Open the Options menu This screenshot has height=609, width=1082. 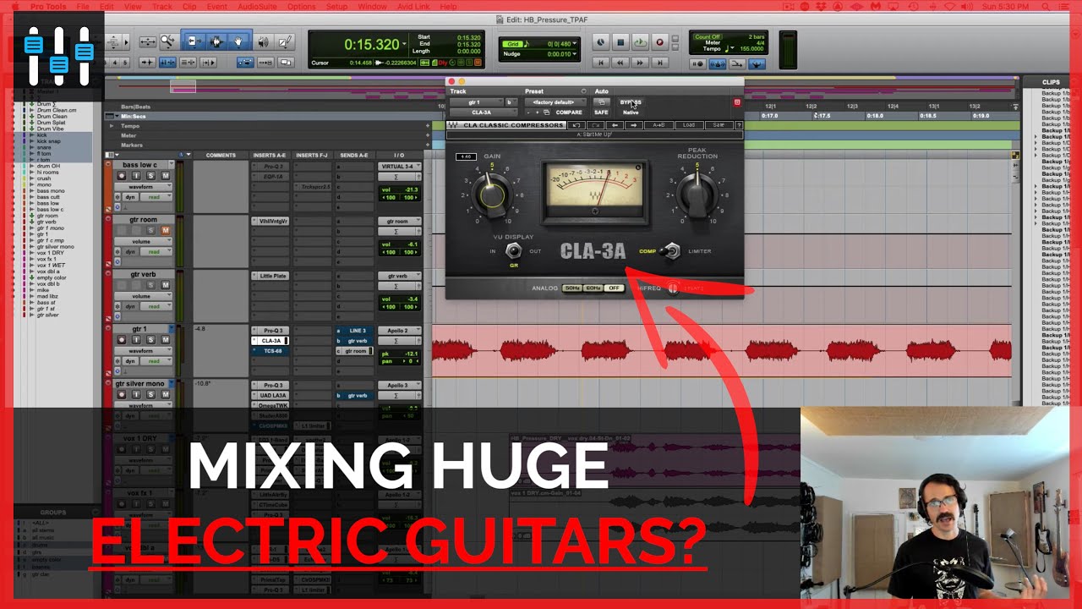(x=301, y=6)
